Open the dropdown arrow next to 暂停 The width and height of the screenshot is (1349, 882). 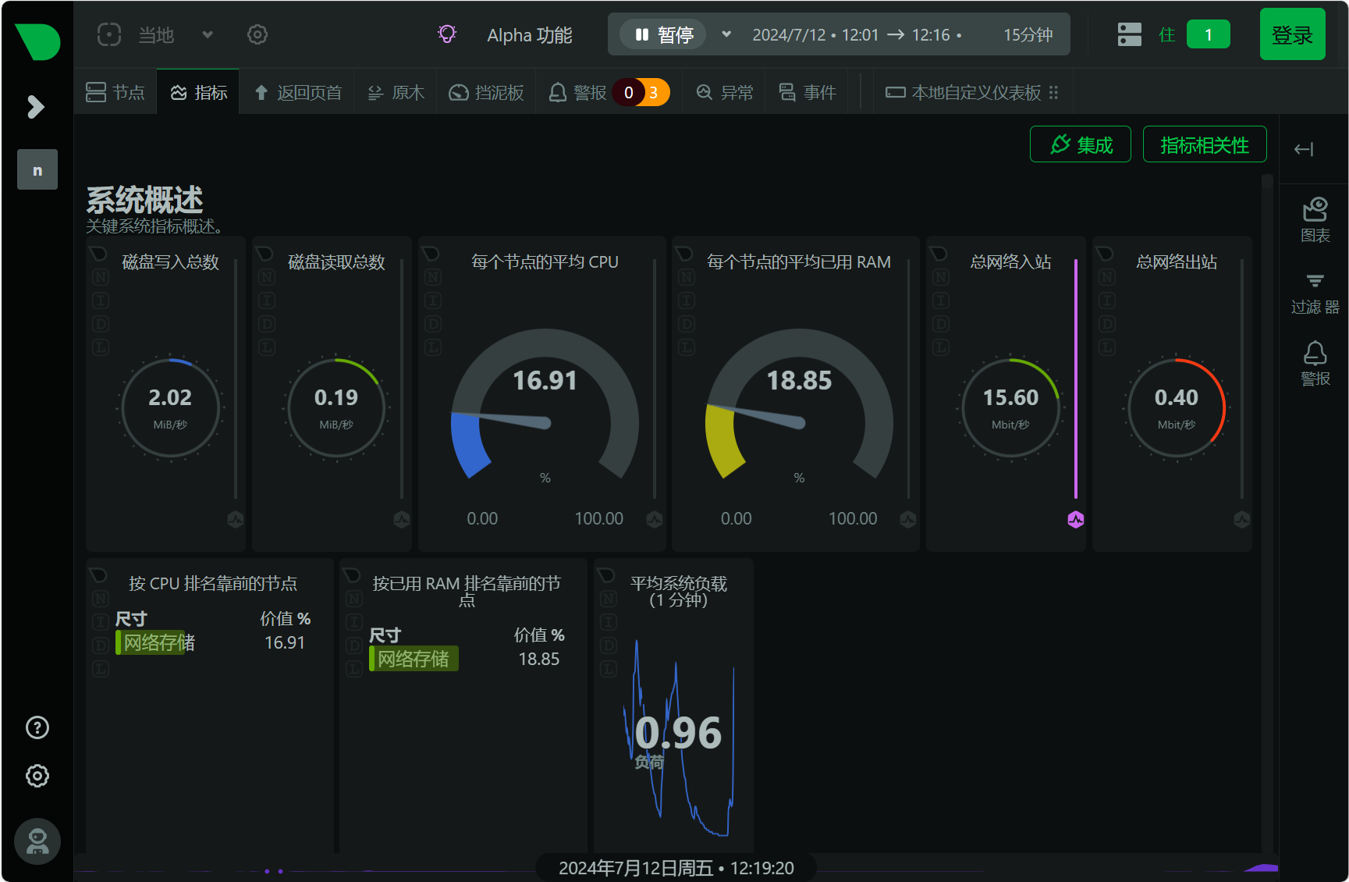(726, 34)
